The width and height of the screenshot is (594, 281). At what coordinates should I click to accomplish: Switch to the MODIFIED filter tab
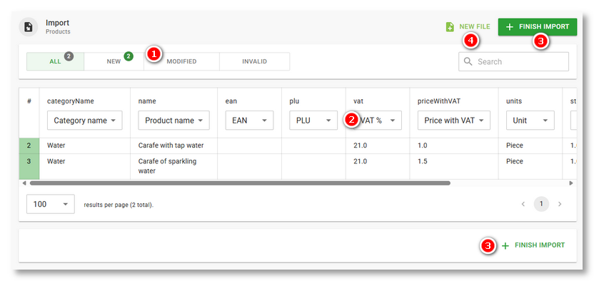coord(181,61)
